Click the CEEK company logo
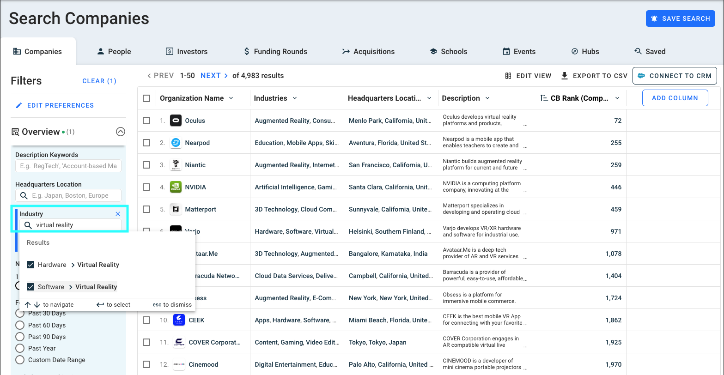Image resolution: width=724 pixels, height=375 pixels. point(179,320)
